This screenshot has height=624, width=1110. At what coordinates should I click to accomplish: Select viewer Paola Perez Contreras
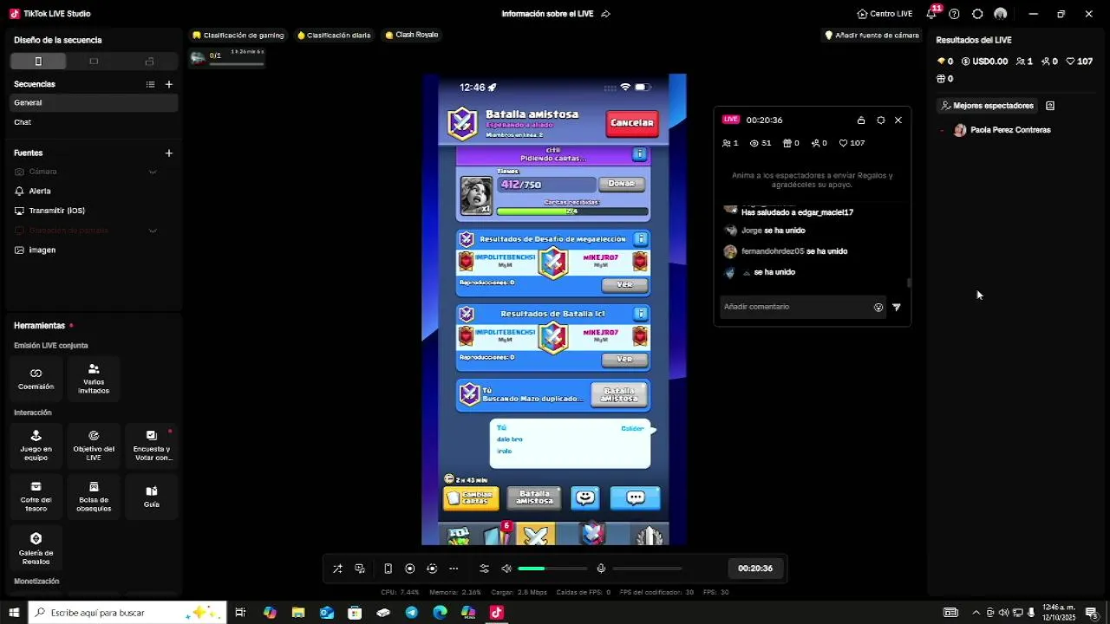point(1002,130)
